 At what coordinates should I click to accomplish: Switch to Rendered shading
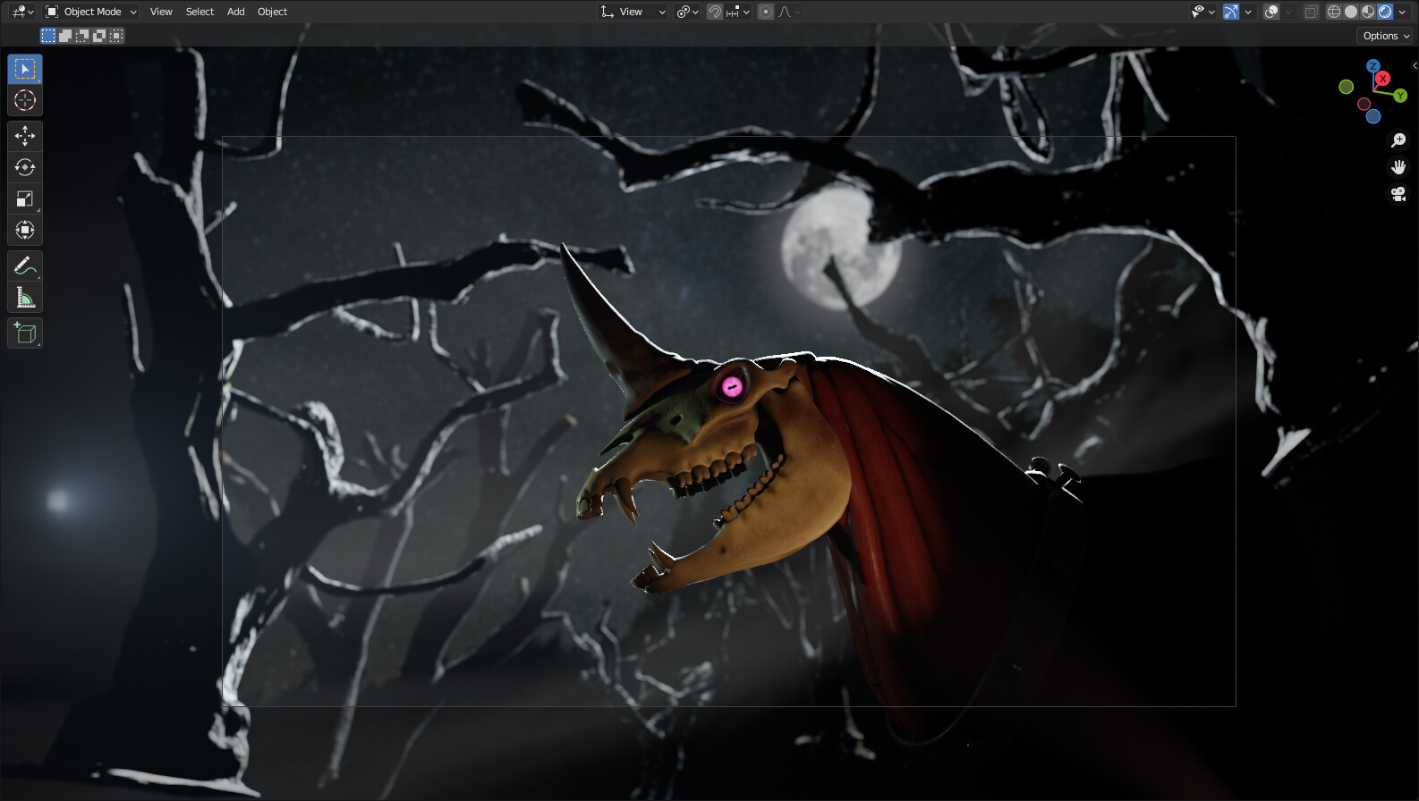click(x=1385, y=12)
